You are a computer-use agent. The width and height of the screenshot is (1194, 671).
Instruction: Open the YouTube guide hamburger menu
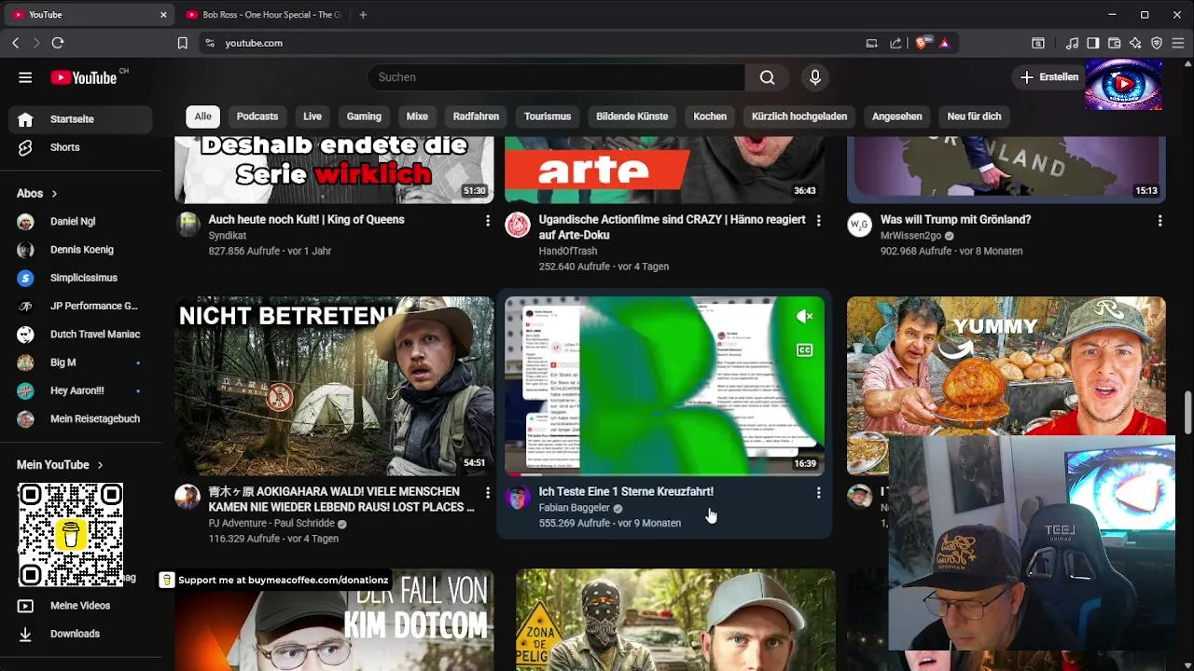25,77
